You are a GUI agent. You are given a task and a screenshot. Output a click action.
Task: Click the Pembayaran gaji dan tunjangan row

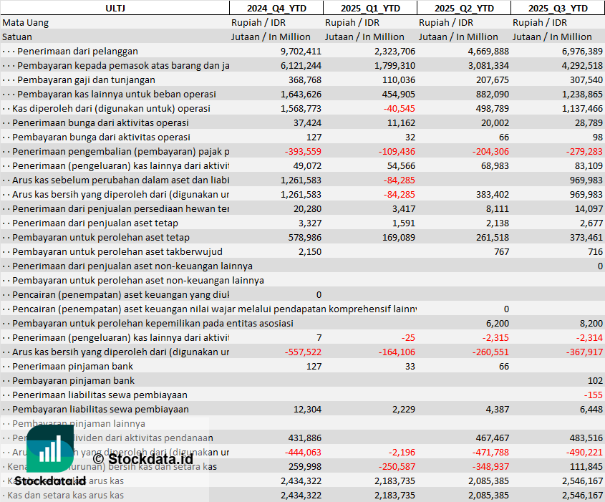[x=302, y=80]
